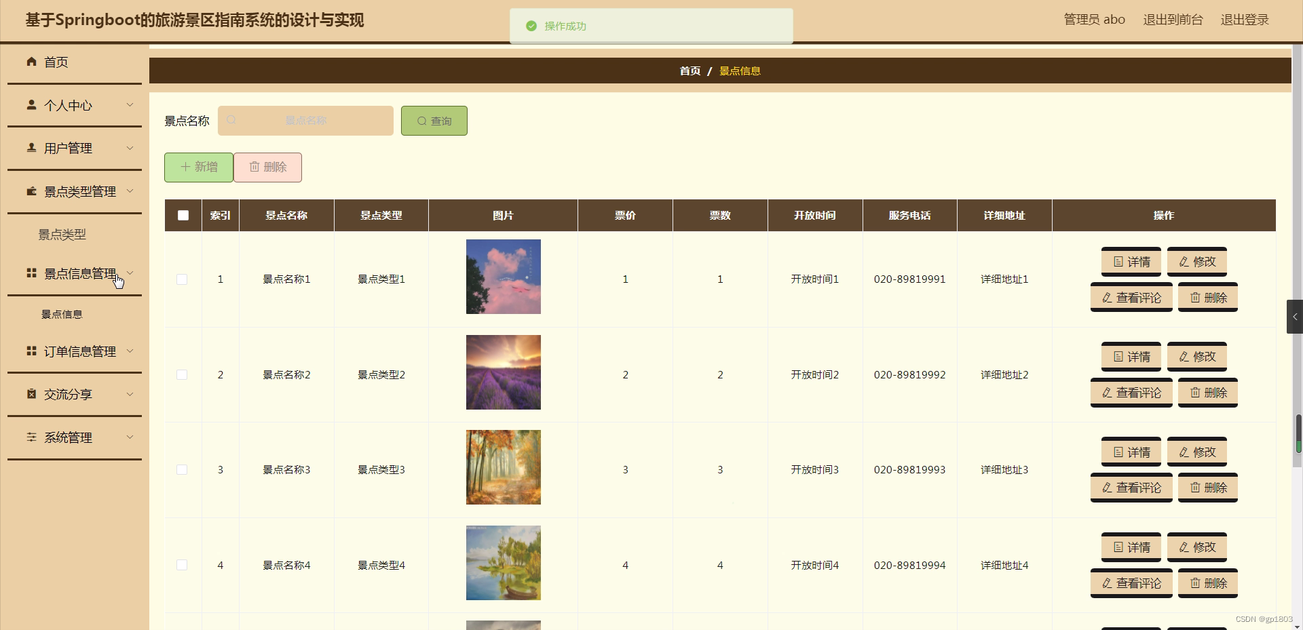
Task: Click the 个人中心 user icon
Action: click(31, 105)
